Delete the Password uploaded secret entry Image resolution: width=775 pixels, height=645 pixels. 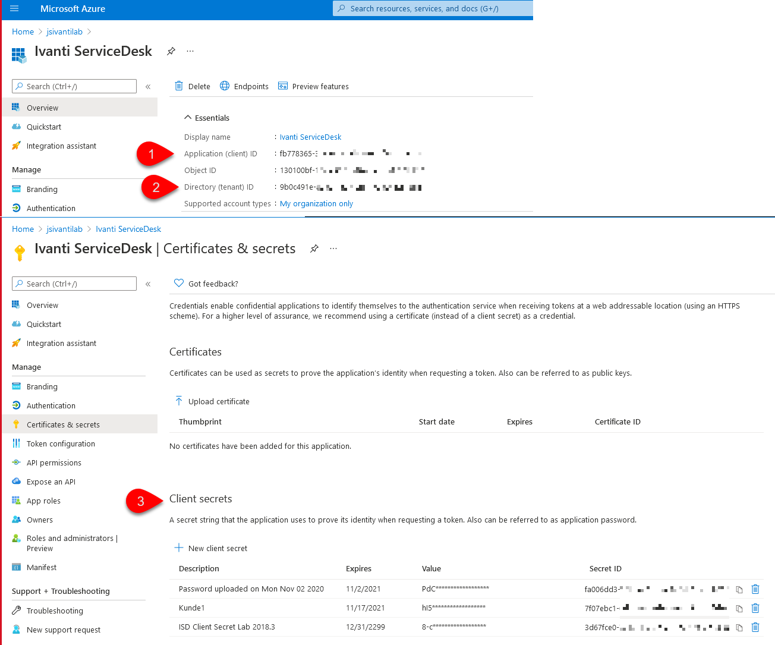pos(755,589)
